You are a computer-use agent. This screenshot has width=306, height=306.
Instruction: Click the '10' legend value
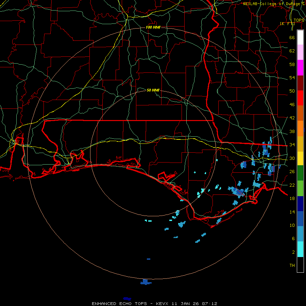point(292,225)
